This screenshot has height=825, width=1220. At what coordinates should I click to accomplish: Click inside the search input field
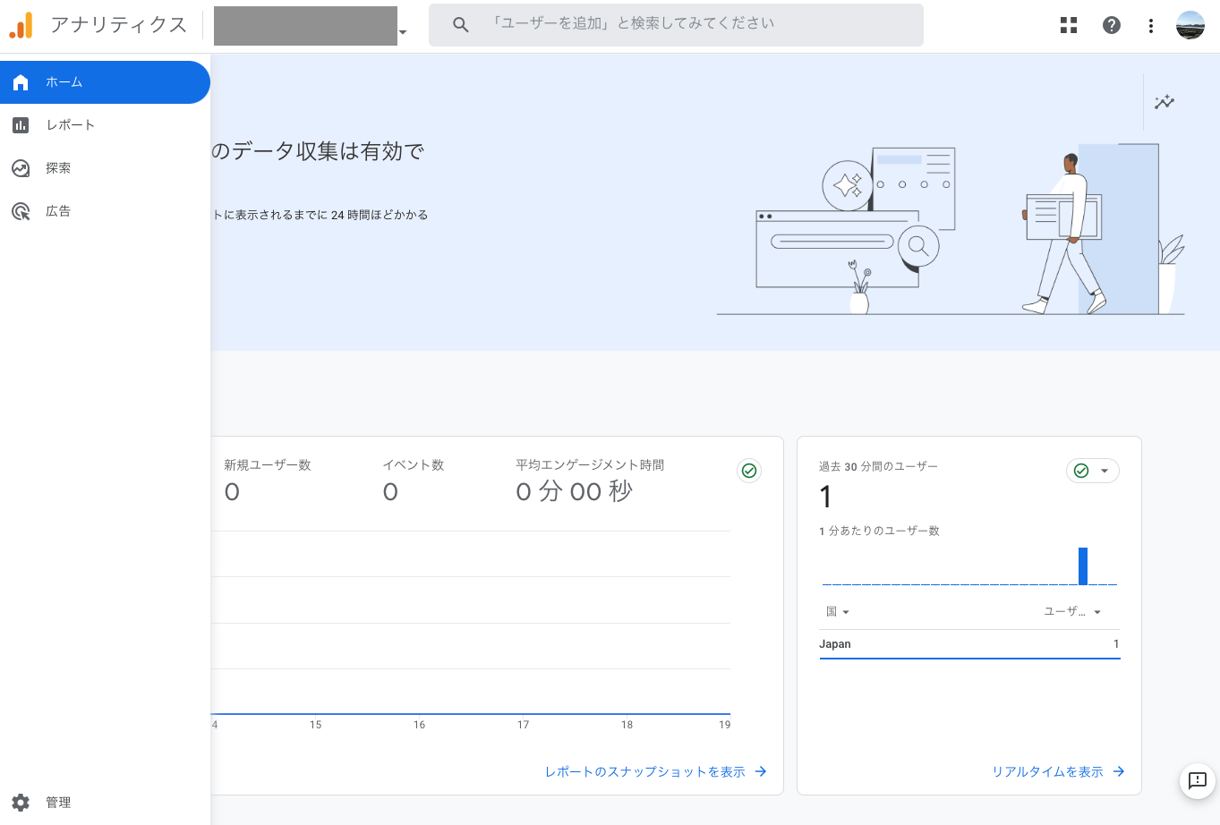click(x=689, y=24)
